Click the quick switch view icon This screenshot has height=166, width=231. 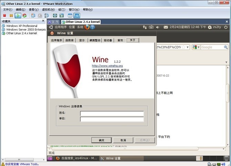pyautogui.click(x=62, y=15)
